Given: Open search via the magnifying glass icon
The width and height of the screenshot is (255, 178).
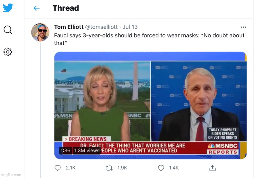Looking at the screenshot, I should click(8, 30).
